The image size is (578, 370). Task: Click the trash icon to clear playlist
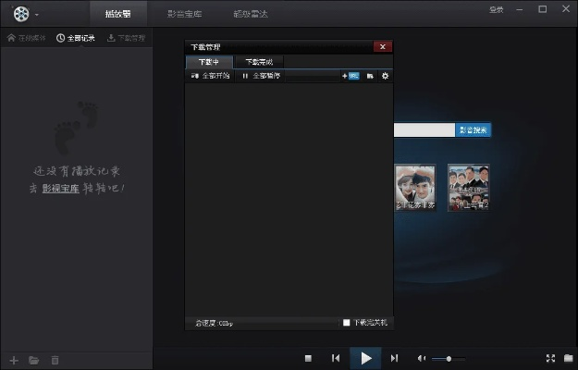point(55,360)
